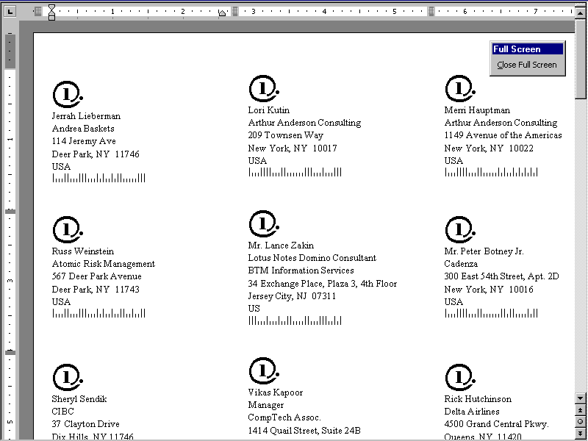The width and height of the screenshot is (588, 441).
Task: Click the text Delta Airlines
Action: coord(471,412)
